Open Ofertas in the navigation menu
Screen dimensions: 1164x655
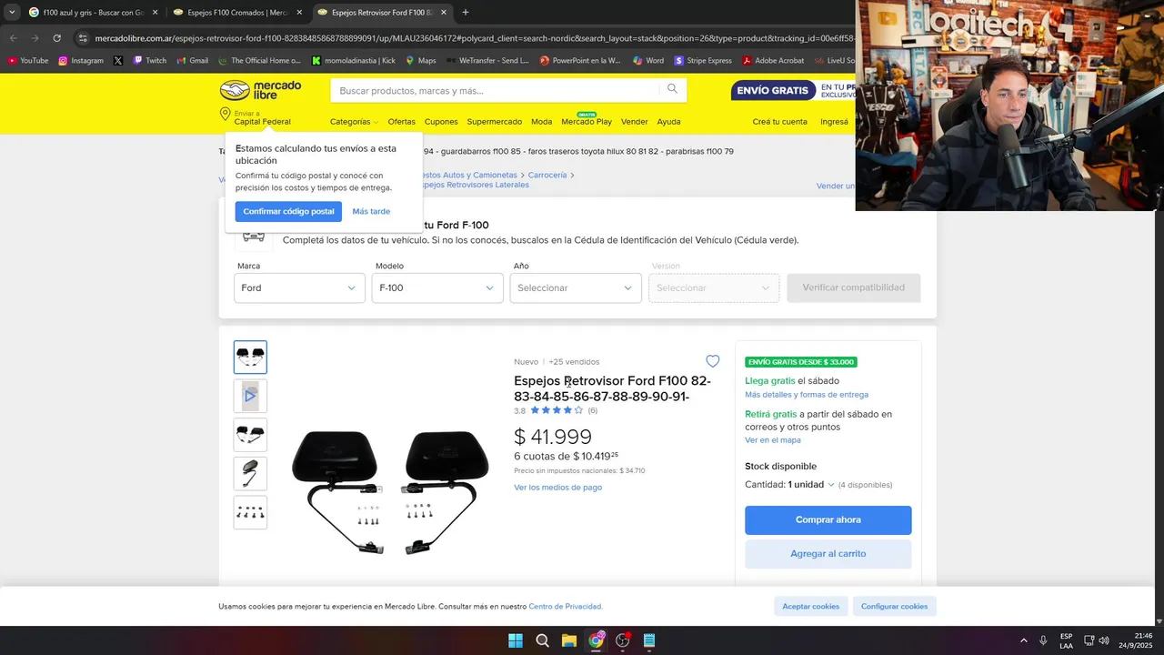[x=401, y=122]
